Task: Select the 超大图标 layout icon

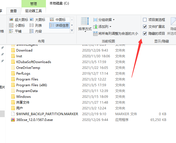Action: (x=11, y=20)
